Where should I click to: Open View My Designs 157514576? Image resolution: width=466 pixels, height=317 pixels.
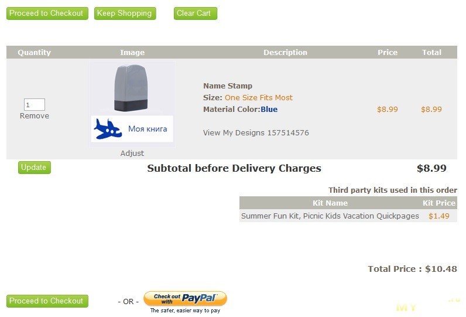click(256, 132)
